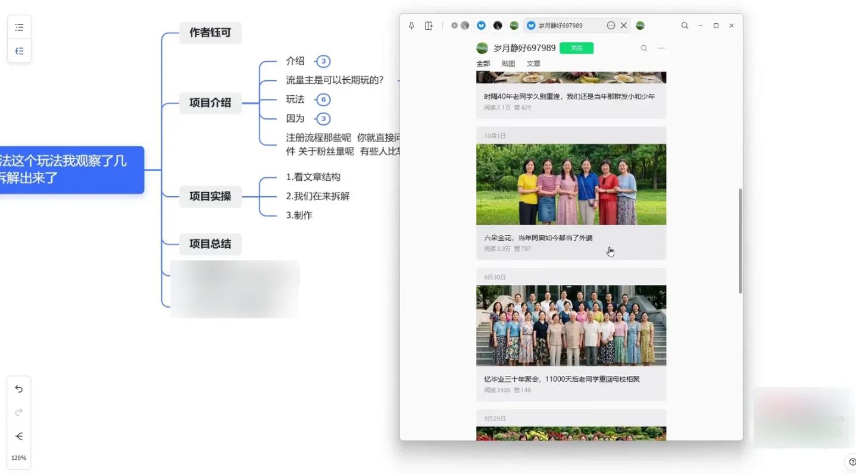Pin the browser window on top
Screen dimensions: 856x474
click(x=411, y=26)
